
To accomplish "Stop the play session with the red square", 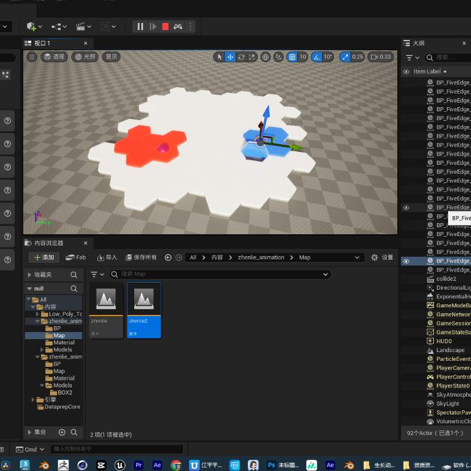I will (165, 26).
